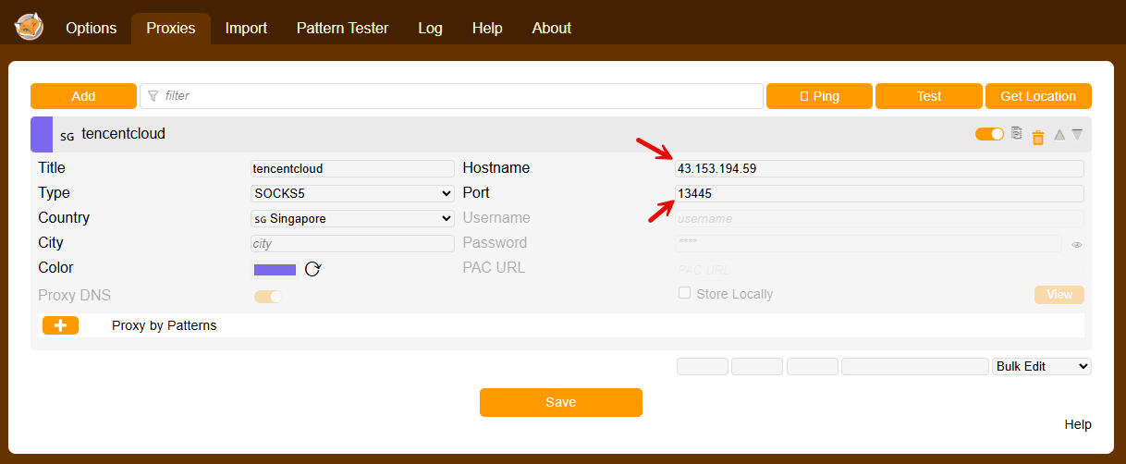The width and height of the screenshot is (1126, 464).
Task: Duplicate the tencentcloud proxy using the copy icon
Action: click(1017, 134)
